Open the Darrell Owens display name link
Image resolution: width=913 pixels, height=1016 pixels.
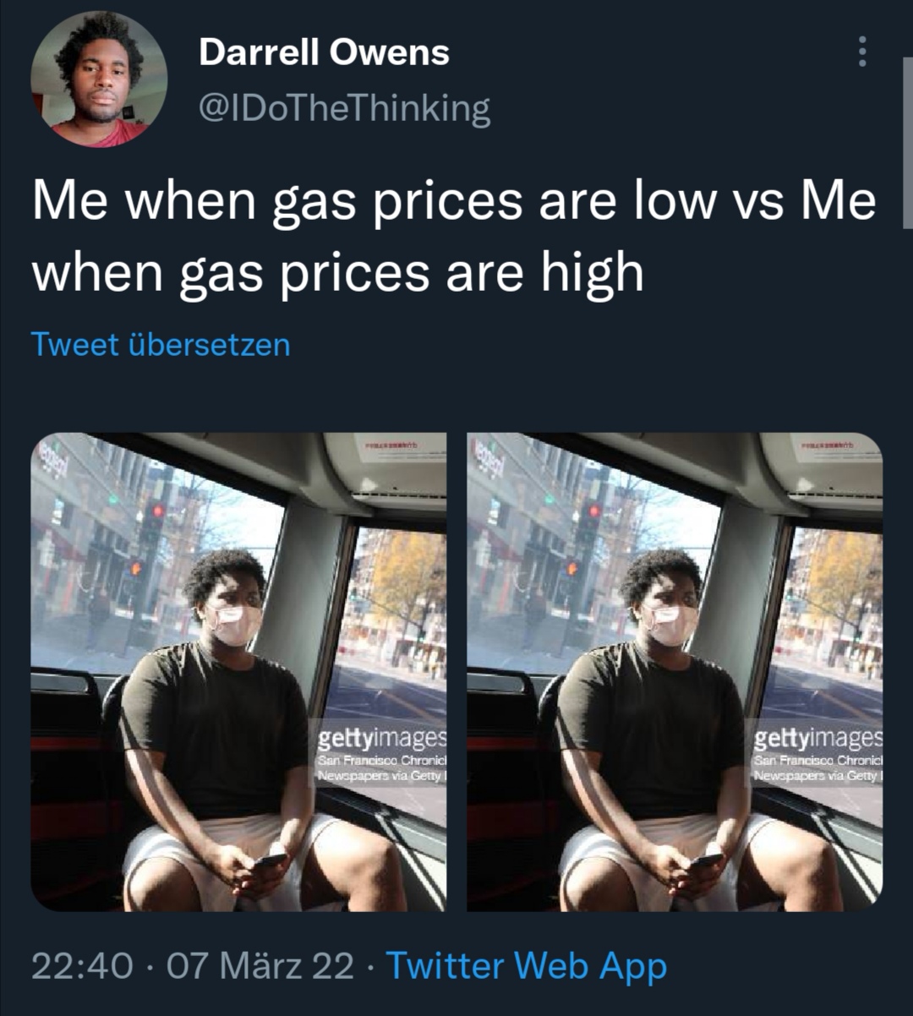pyautogui.click(x=324, y=52)
